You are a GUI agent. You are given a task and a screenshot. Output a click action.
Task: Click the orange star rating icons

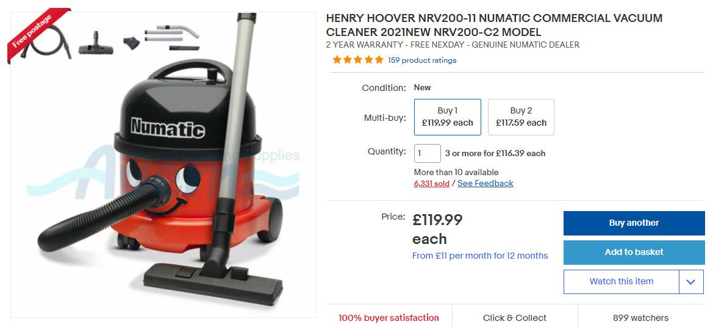click(358, 60)
